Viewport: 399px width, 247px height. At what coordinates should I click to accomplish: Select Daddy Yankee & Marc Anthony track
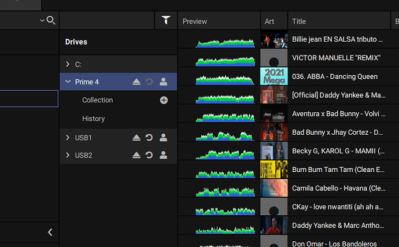pos(338,226)
